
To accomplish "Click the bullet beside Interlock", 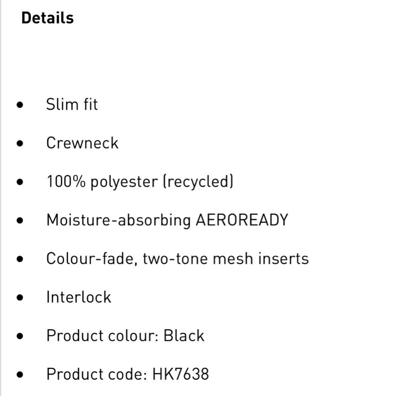I will point(20,297).
